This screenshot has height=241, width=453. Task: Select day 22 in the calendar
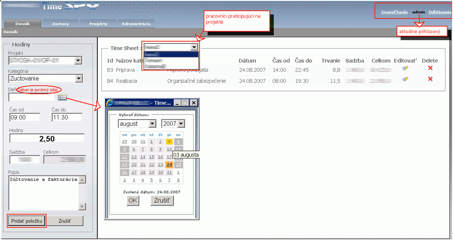pos(151,164)
